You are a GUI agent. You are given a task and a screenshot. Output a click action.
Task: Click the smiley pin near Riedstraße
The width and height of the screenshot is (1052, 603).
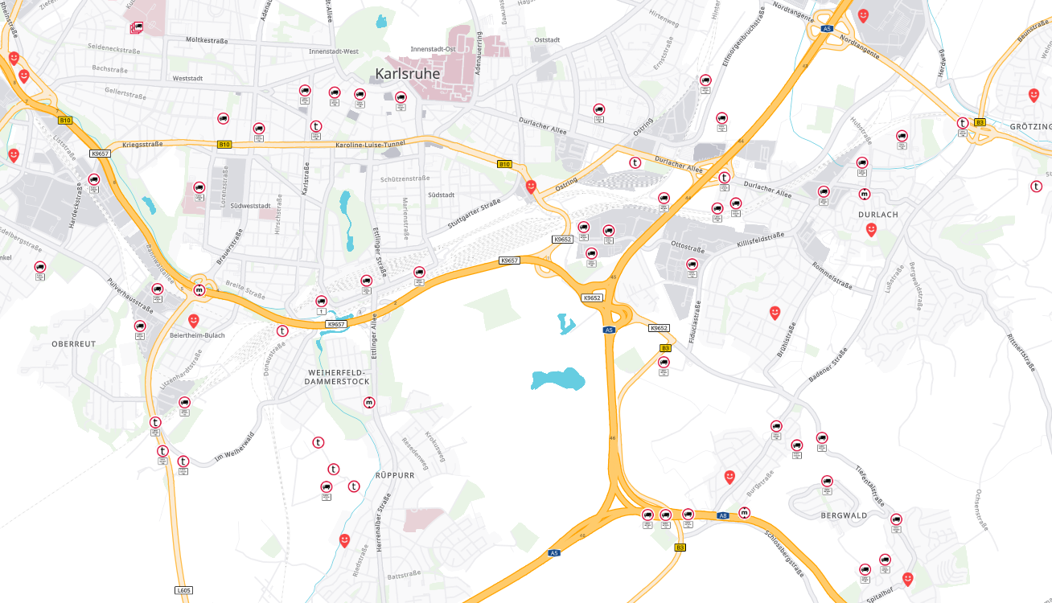[x=344, y=539]
